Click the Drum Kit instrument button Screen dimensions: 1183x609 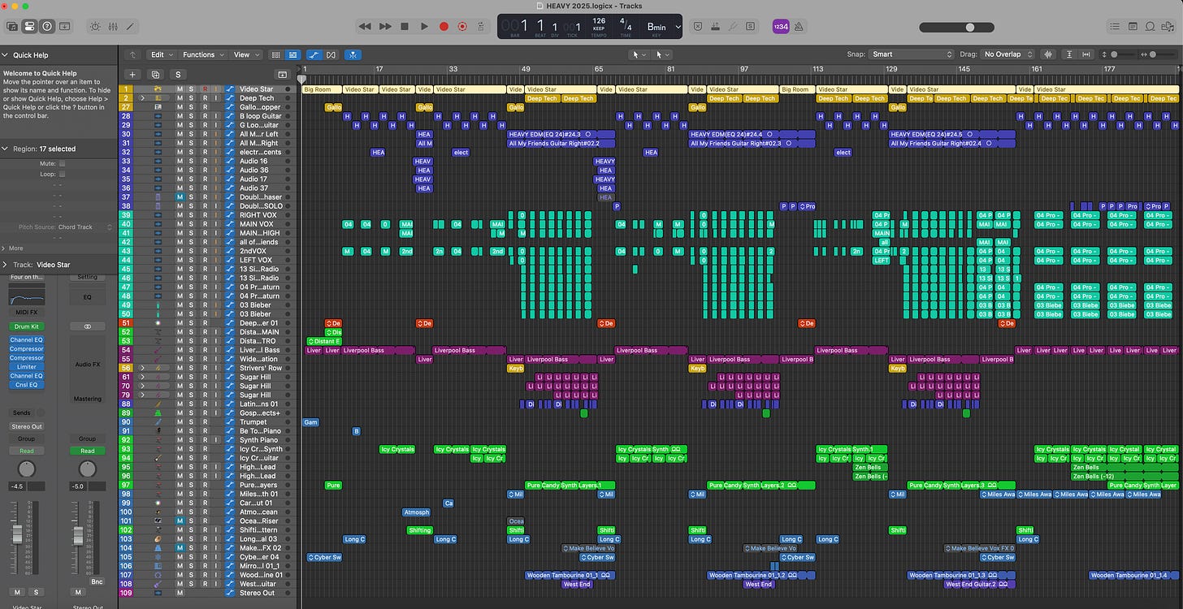point(26,326)
